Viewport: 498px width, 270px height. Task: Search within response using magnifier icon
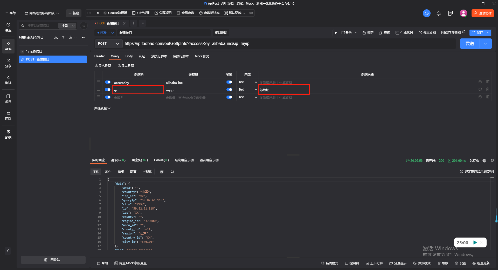coord(172,172)
